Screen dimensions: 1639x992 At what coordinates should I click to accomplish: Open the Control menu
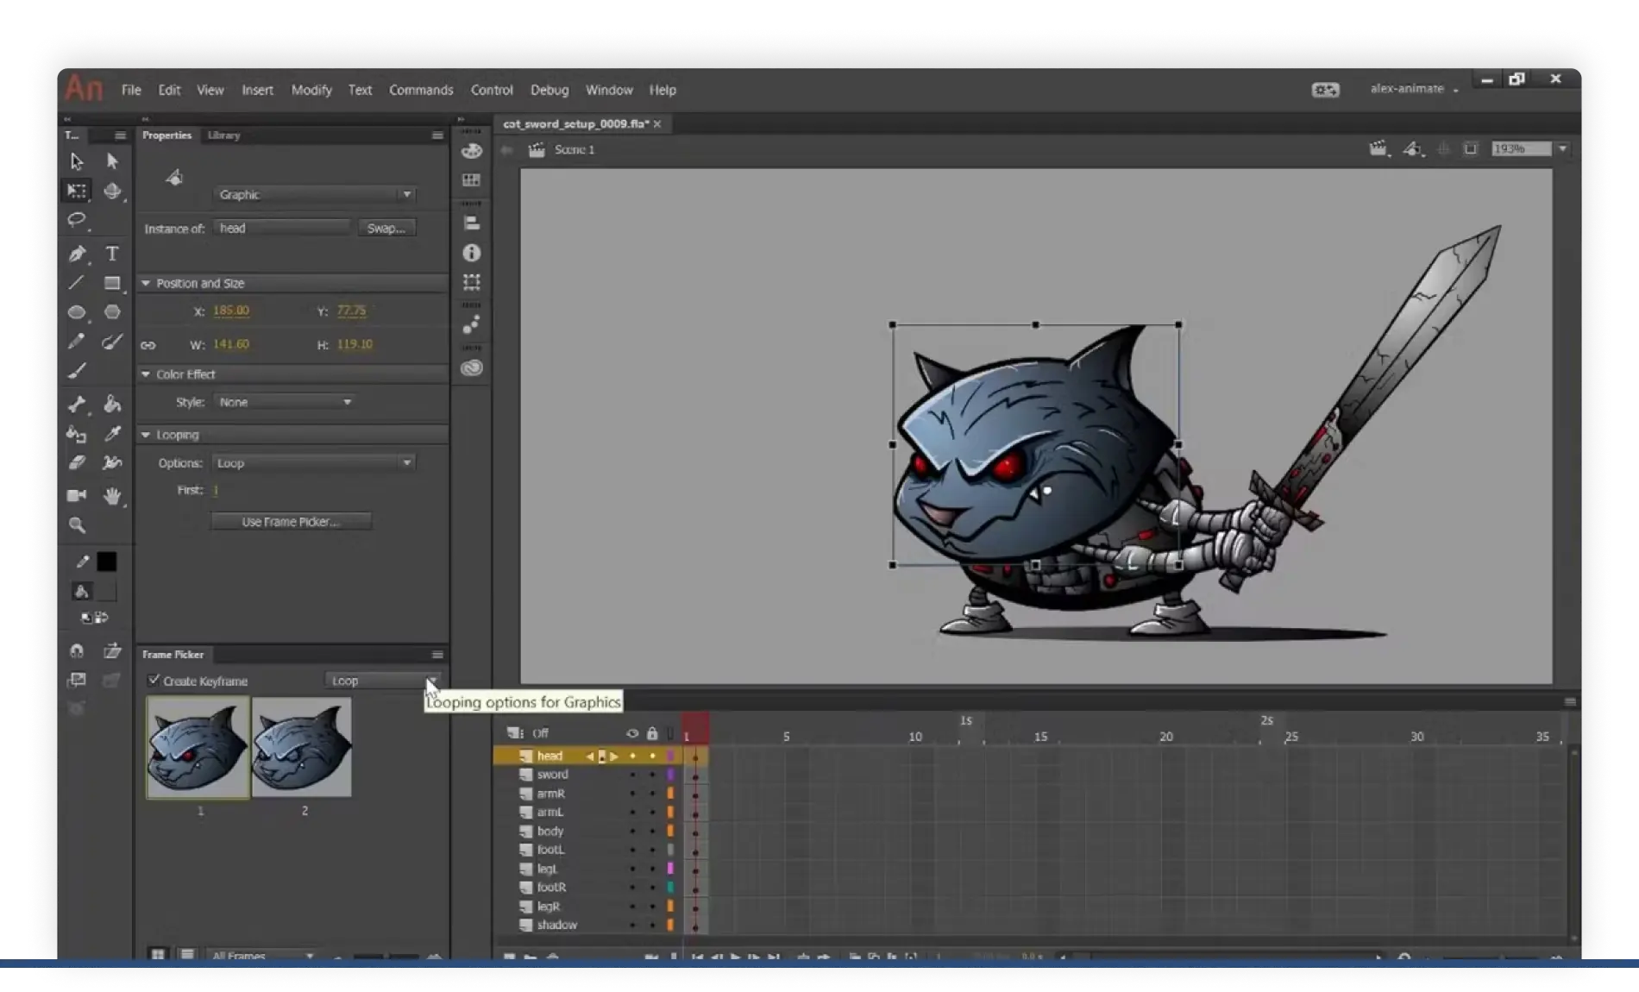492,90
